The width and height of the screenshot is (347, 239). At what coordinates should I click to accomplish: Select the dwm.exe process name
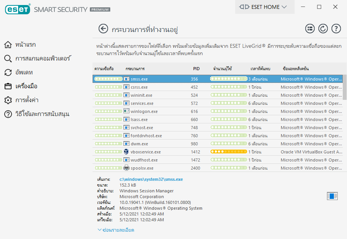(139, 144)
